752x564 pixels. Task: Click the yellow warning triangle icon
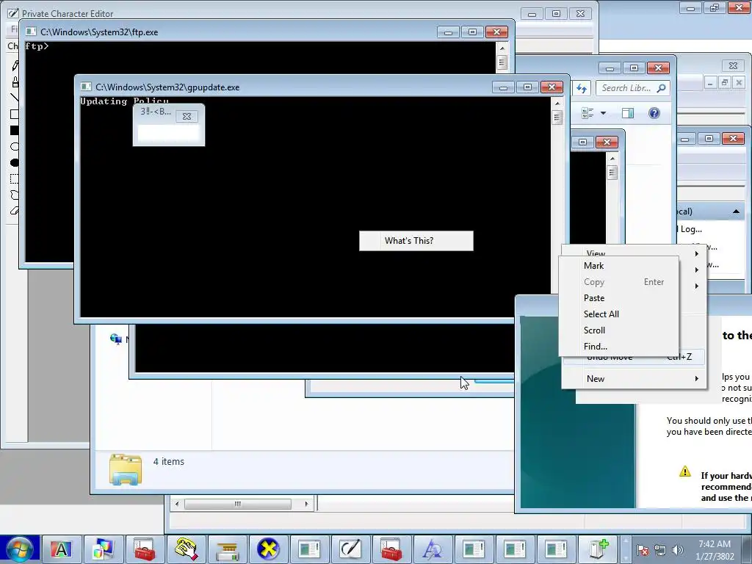click(685, 471)
